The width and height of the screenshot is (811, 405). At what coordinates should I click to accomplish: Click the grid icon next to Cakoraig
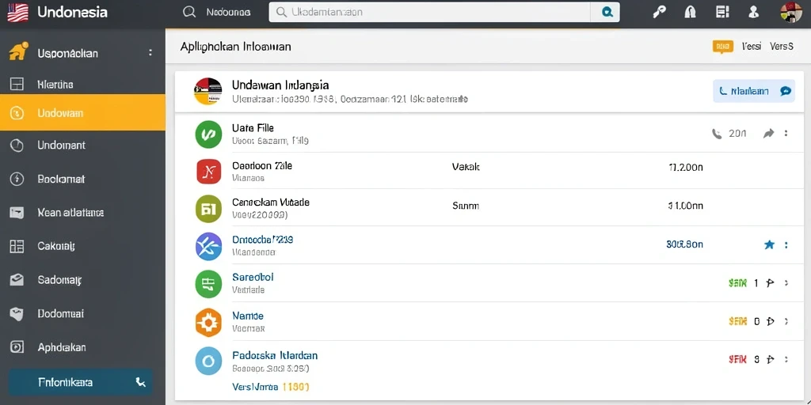point(17,247)
